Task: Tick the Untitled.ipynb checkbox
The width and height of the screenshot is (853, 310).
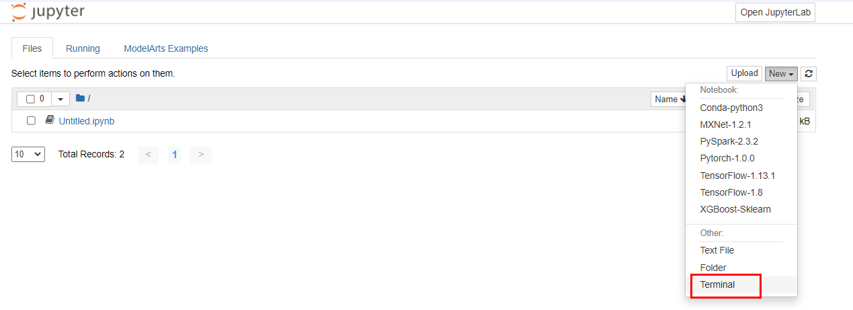Action: [x=31, y=121]
